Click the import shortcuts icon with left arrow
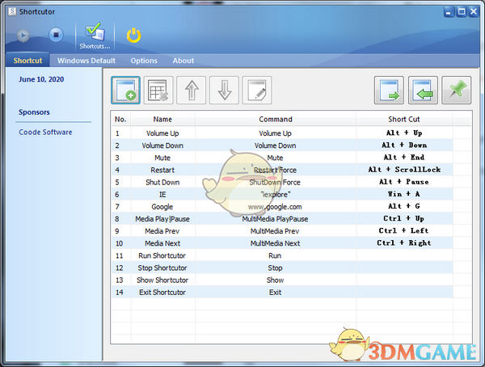This screenshot has height=367, width=485. pos(423,90)
